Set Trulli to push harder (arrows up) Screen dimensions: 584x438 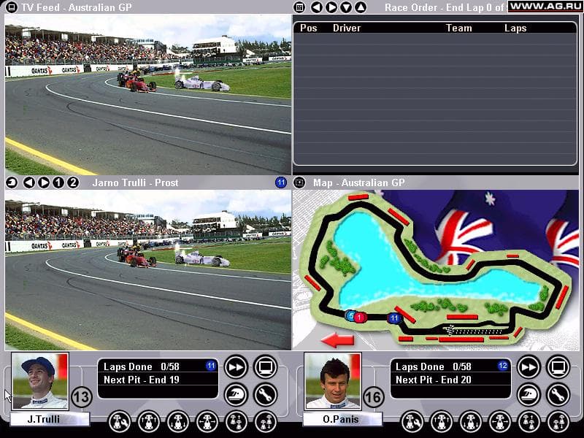click(x=149, y=422)
